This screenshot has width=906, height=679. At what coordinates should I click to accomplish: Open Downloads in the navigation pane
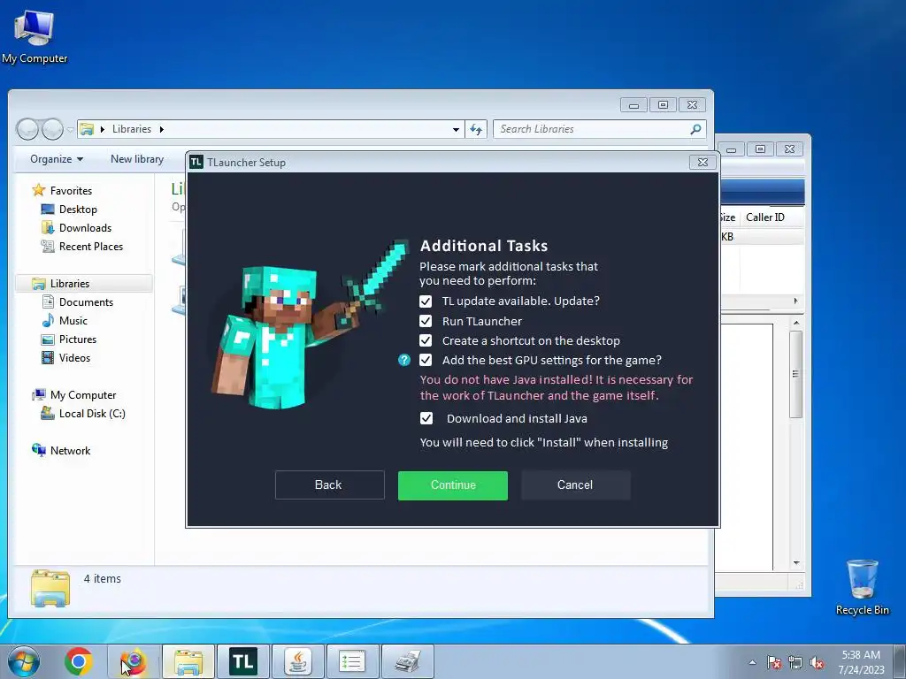pos(85,228)
